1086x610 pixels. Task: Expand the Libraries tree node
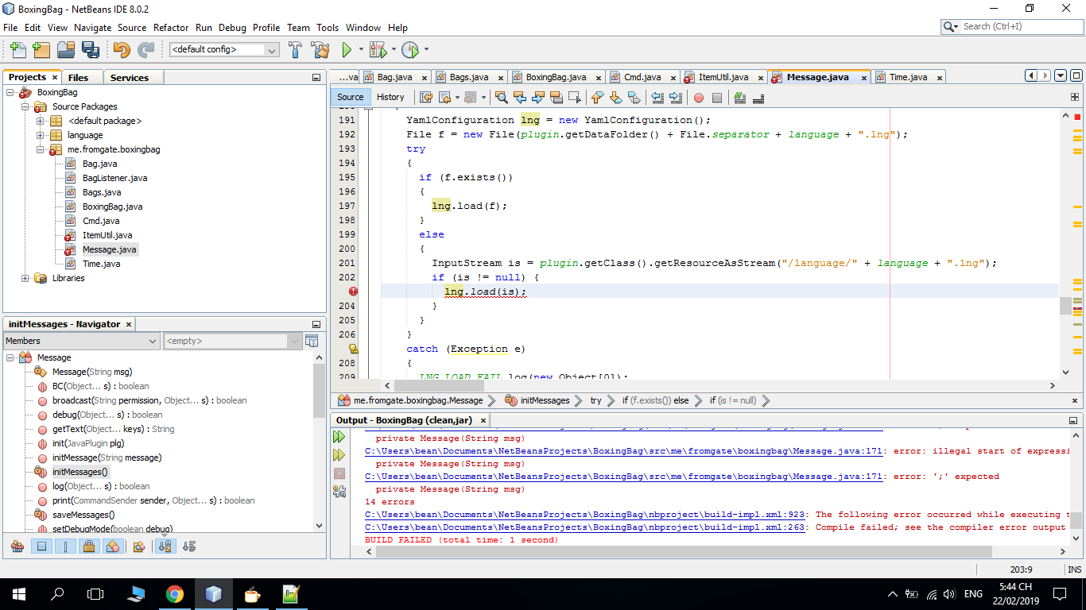click(x=25, y=278)
